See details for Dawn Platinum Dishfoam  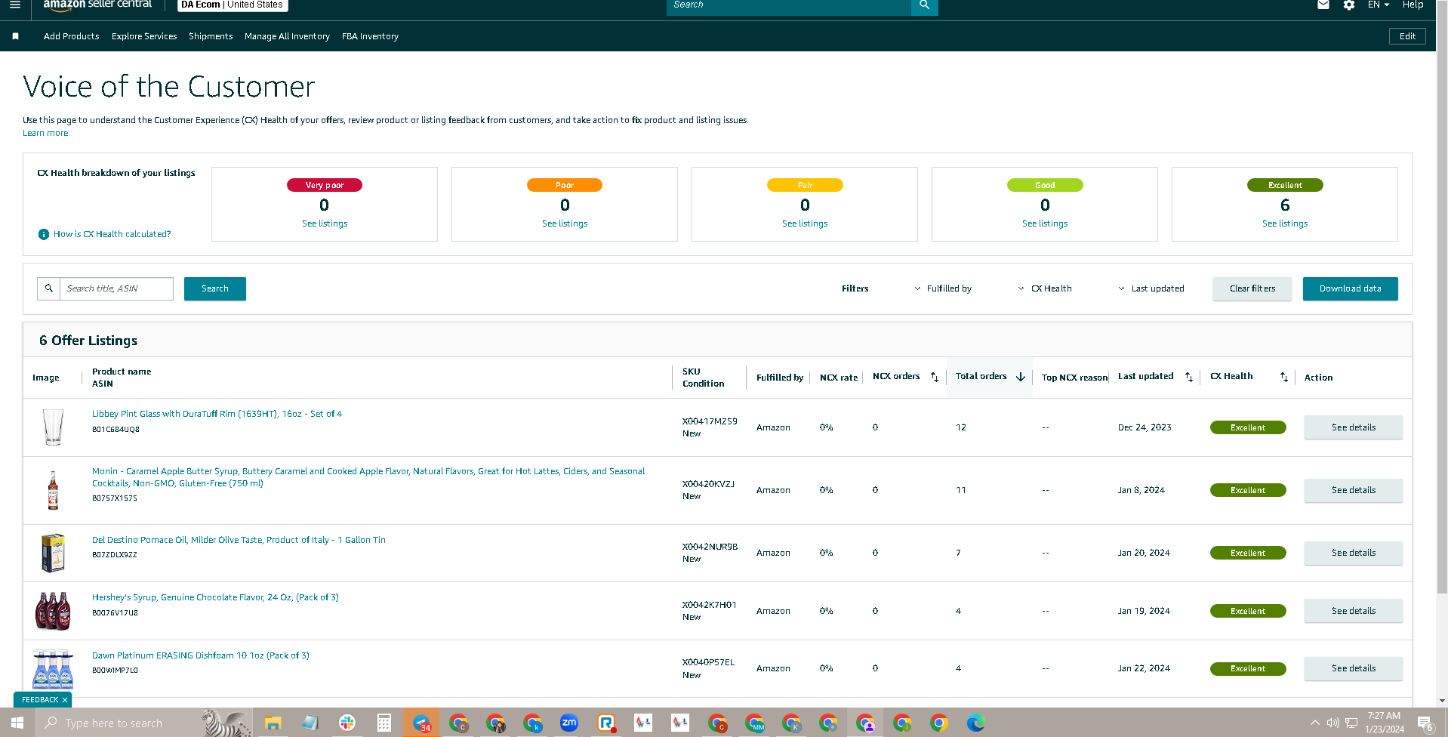[1354, 668]
